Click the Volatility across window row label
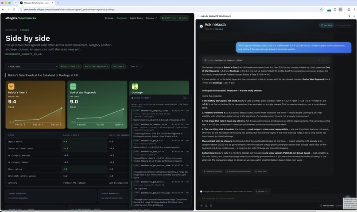 (22, 176)
